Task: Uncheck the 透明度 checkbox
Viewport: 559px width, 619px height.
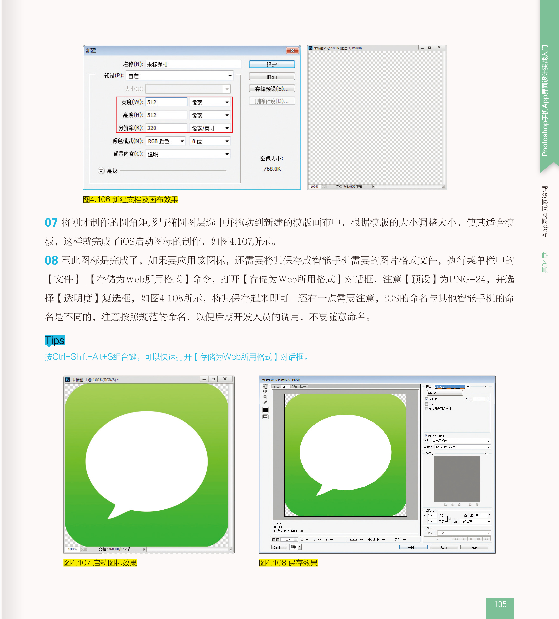Action: point(427,399)
